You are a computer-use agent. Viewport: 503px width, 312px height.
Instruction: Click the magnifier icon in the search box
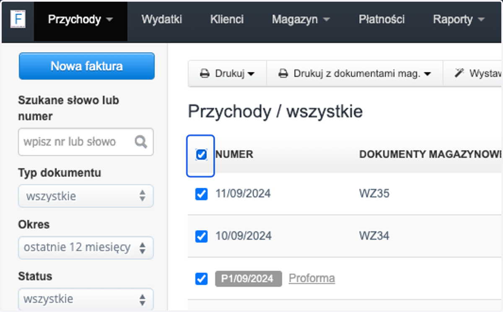pyautogui.click(x=141, y=142)
